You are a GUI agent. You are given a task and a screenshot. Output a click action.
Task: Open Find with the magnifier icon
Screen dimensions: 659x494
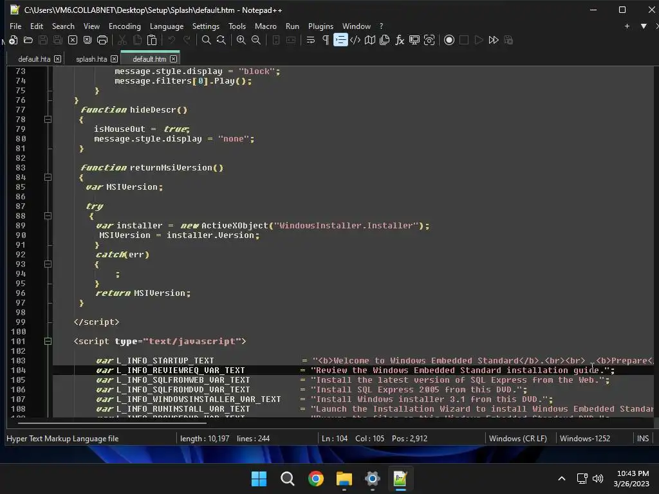[207, 40]
